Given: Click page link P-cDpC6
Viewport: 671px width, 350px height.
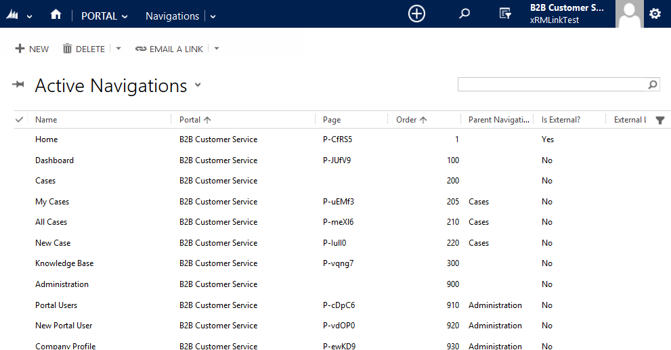Looking at the screenshot, I should [x=339, y=305].
